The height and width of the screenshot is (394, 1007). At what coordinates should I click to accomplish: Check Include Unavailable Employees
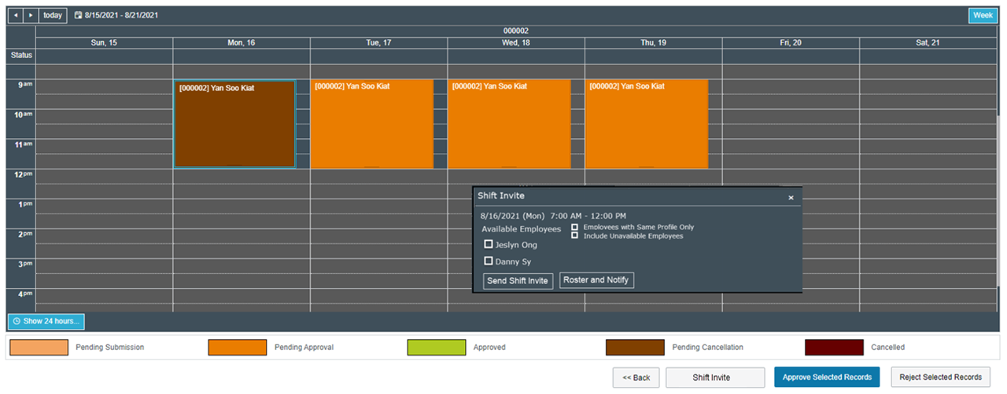click(x=575, y=235)
